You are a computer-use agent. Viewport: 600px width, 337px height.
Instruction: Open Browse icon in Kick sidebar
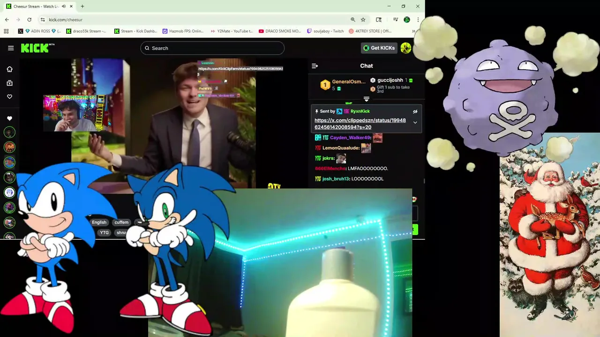(9, 83)
